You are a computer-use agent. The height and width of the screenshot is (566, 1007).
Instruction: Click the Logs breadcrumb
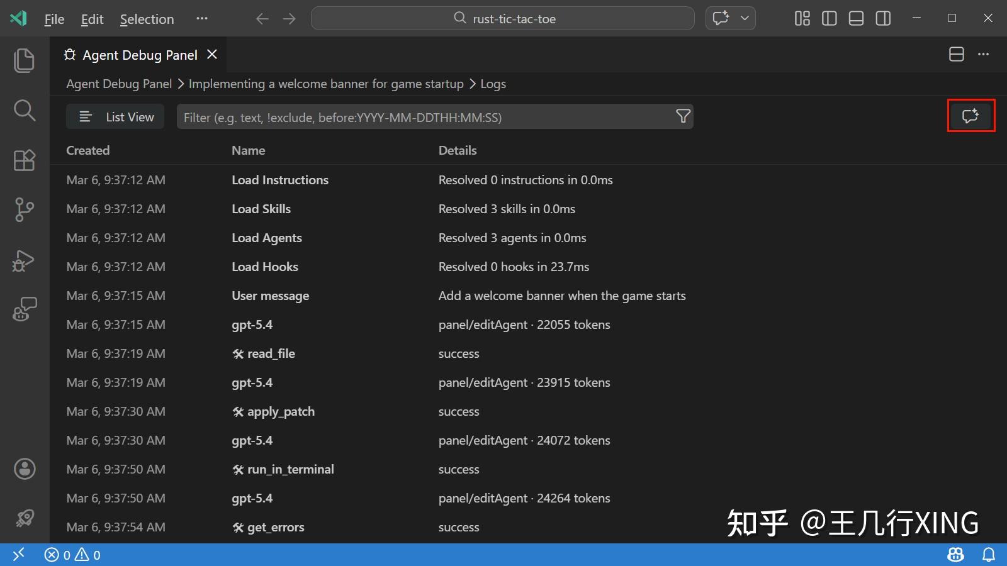(x=493, y=84)
